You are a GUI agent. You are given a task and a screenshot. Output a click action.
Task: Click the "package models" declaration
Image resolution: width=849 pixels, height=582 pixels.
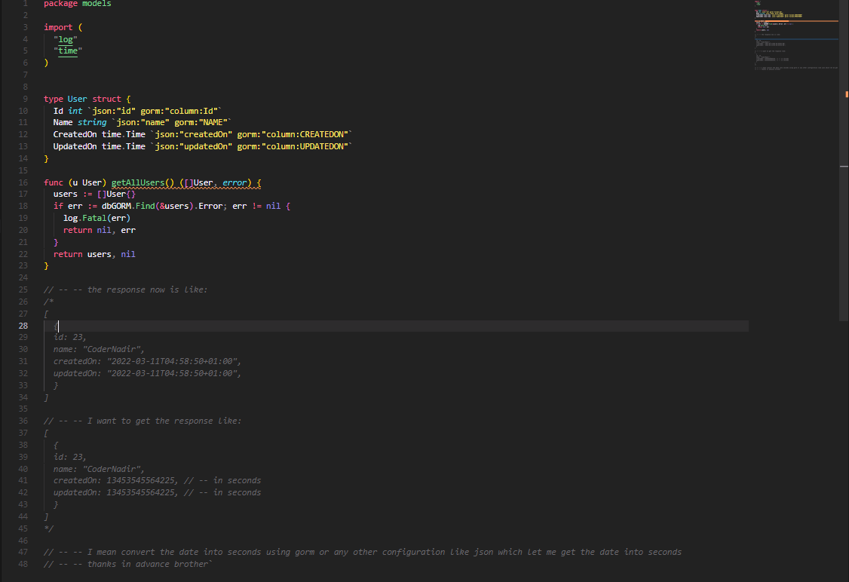click(77, 4)
